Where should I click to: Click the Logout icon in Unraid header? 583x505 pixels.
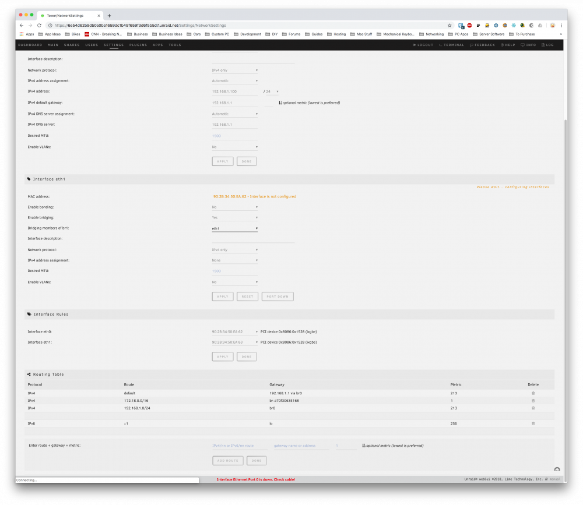click(423, 45)
